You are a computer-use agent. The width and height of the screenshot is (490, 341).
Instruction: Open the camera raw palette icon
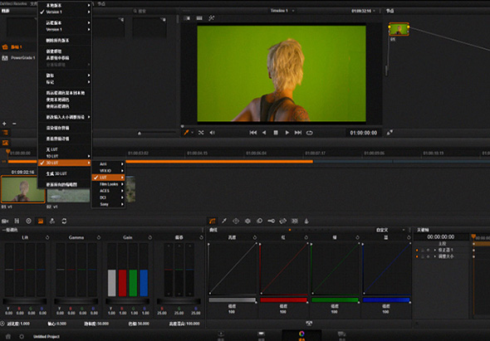[5, 221]
